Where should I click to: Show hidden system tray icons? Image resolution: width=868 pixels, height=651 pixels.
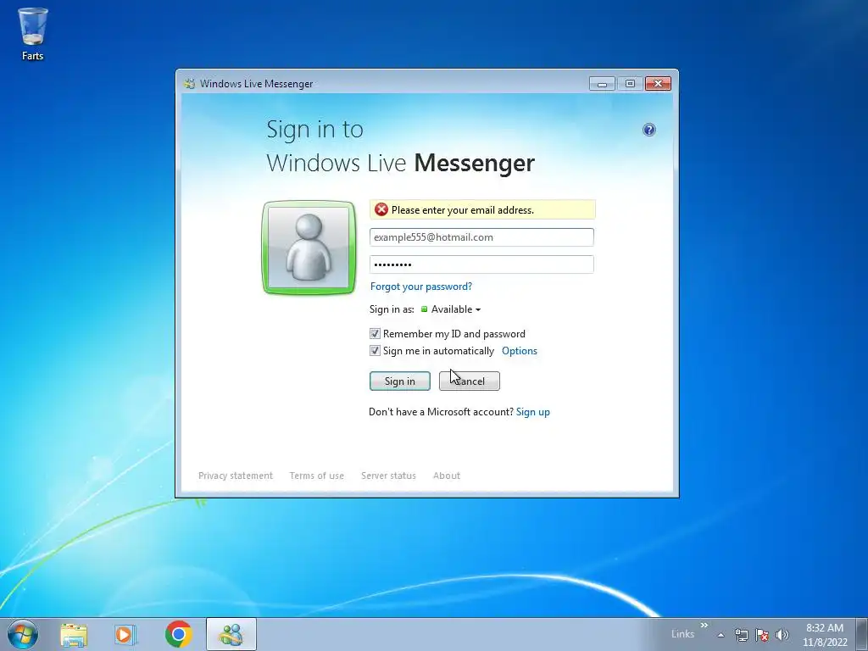(x=721, y=635)
